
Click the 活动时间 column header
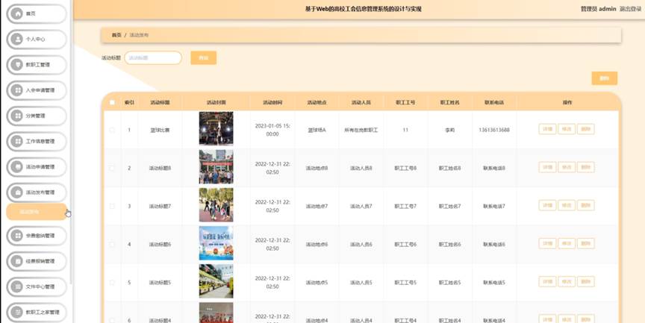coord(272,102)
